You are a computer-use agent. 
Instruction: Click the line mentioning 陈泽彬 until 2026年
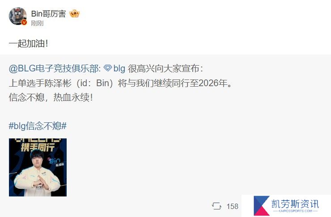(120, 83)
